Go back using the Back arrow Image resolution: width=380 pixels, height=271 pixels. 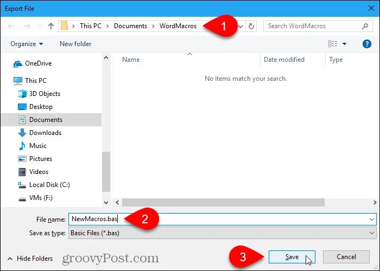click(x=11, y=26)
